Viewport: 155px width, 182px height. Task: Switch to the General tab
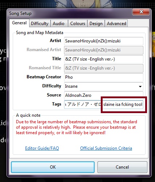(19, 23)
